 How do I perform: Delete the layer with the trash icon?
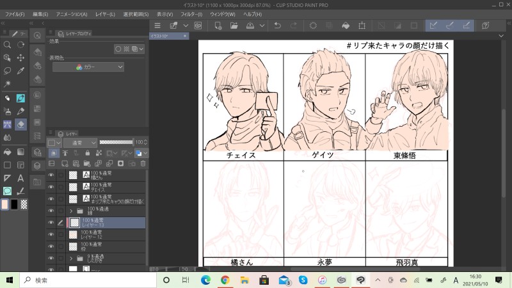[x=143, y=163]
